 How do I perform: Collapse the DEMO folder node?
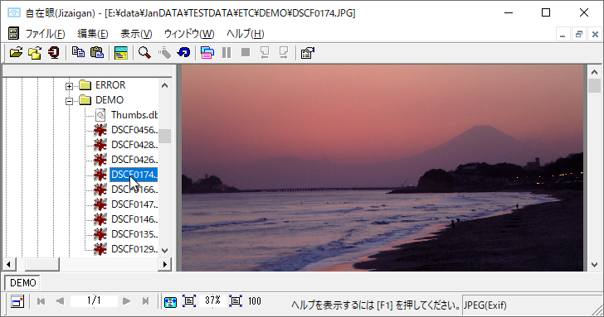pyautogui.click(x=69, y=101)
